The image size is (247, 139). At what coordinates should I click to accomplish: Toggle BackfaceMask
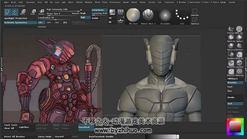click(x=97, y=137)
